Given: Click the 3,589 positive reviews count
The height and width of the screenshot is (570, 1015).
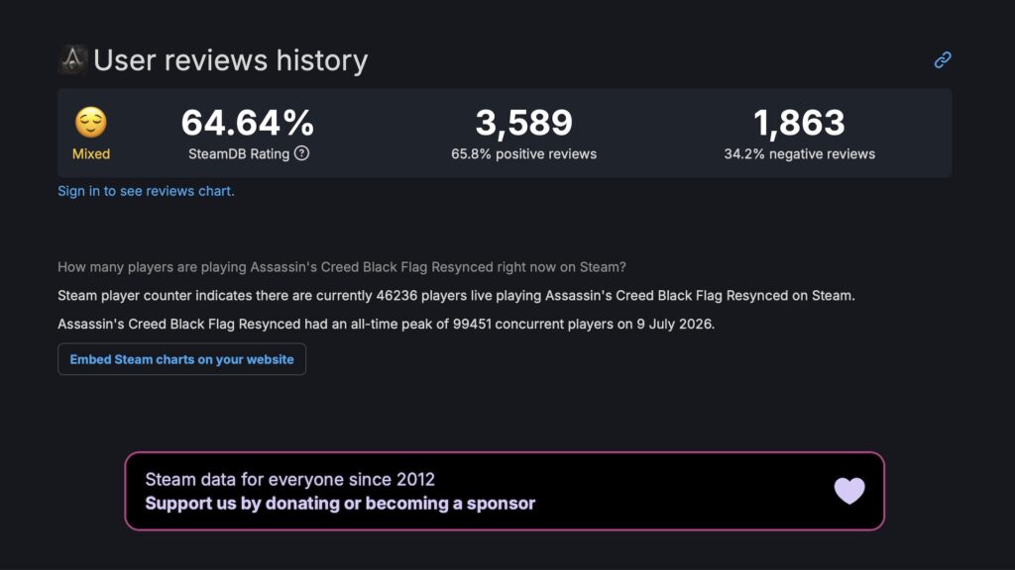Looking at the screenshot, I should coord(523,123).
